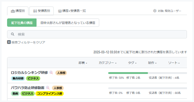Image resolution: width=194 pixels, height=102 pixels.
Task: Click the 2025-03-12 03:30 notice text
Action: pyautogui.click(x=140, y=52)
